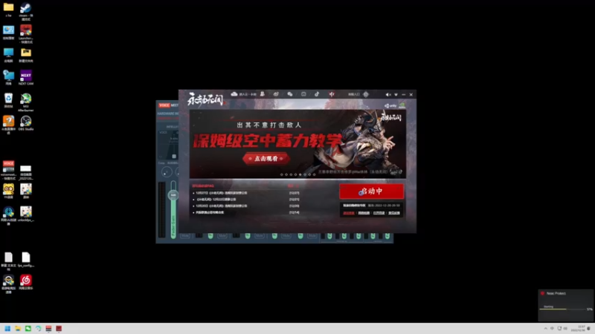Open the red emblem icon in launcher header

(332, 94)
